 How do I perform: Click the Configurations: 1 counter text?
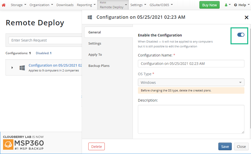tap(18, 53)
